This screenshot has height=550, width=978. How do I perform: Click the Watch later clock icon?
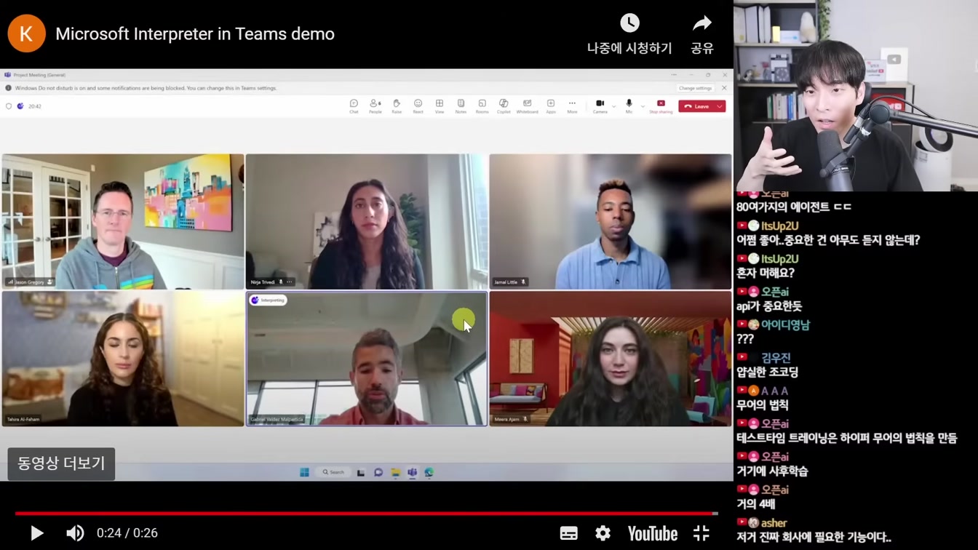629,23
